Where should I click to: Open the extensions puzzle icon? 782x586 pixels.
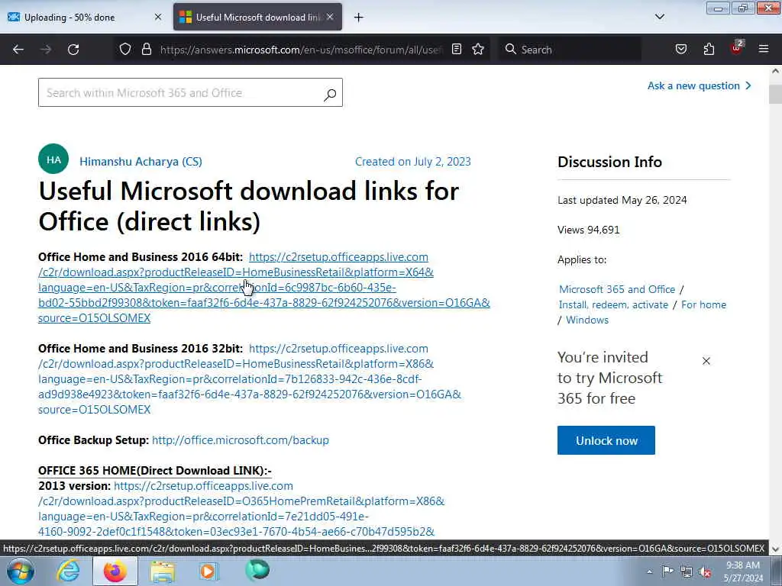[709, 49]
